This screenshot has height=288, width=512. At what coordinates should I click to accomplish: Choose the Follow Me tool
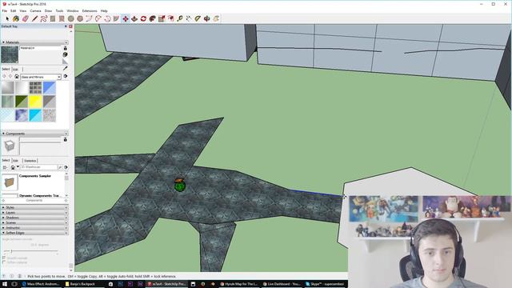point(153,19)
